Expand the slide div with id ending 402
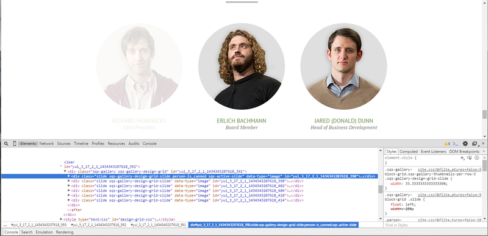488x236 pixels. pyautogui.click(x=69, y=185)
